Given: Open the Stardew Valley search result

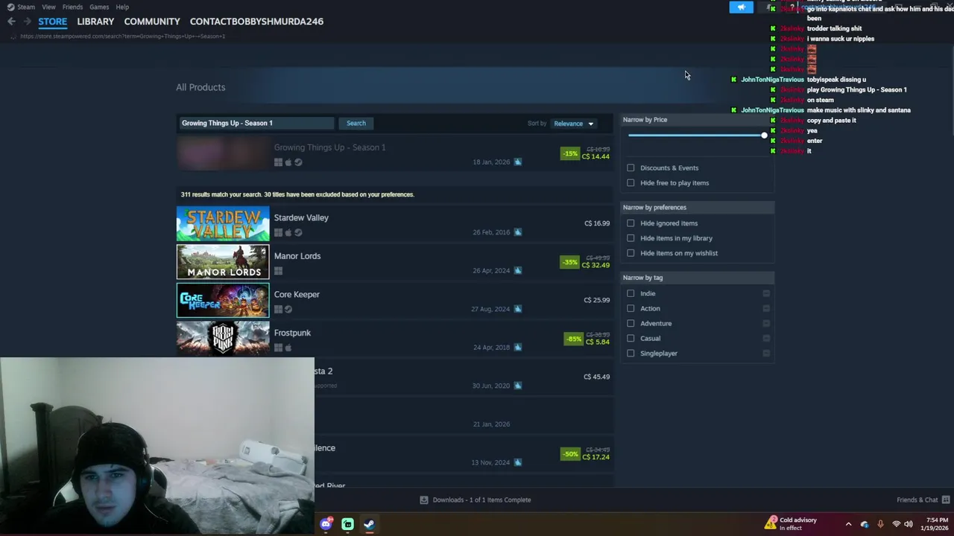Looking at the screenshot, I should click(x=394, y=224).
